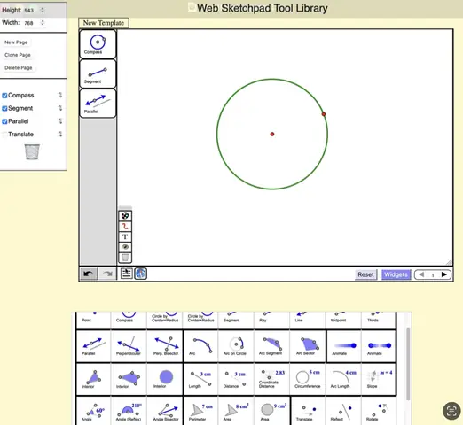463x425 pixels.
Task: Click the Width stepper arrows
Action: (x=43, y=22)
